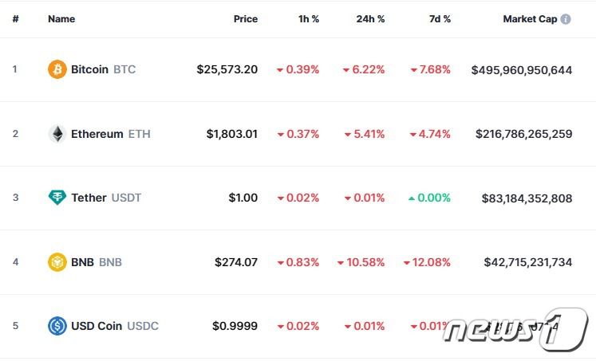The width and height of the screenshot is (596, 361).
Task: Click the Bitcoin orange coin icon
Action: tap(57, 69)
